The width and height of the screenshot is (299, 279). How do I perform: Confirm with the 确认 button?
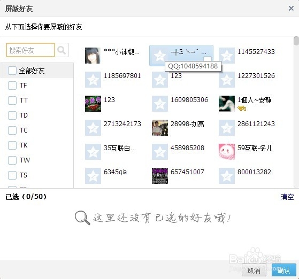click(283, 270)
